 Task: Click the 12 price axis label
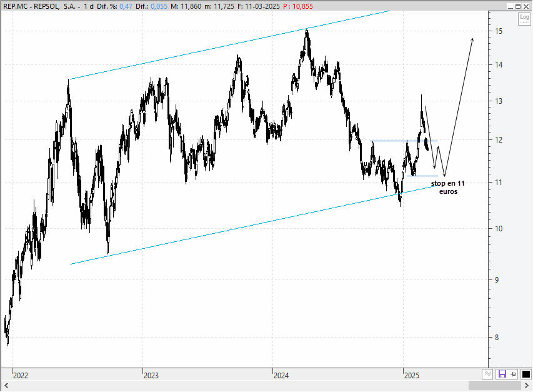(x=499, y=140)
